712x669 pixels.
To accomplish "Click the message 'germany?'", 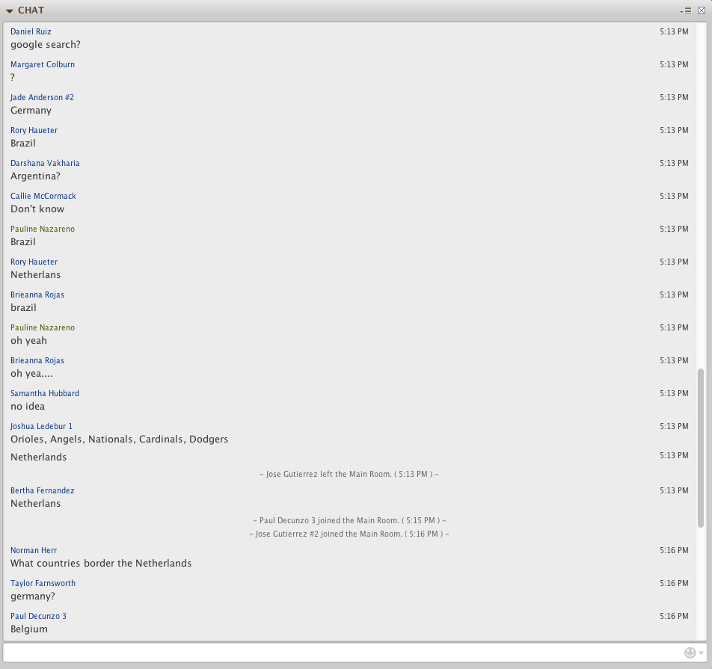I will point(33,596).
